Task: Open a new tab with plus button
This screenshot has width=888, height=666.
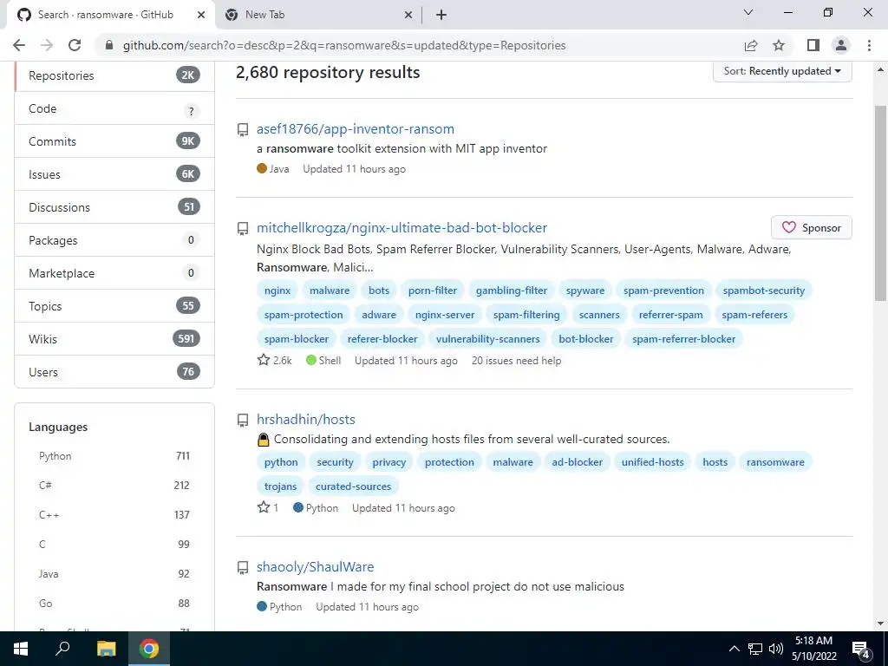Action: click(441, 15)
